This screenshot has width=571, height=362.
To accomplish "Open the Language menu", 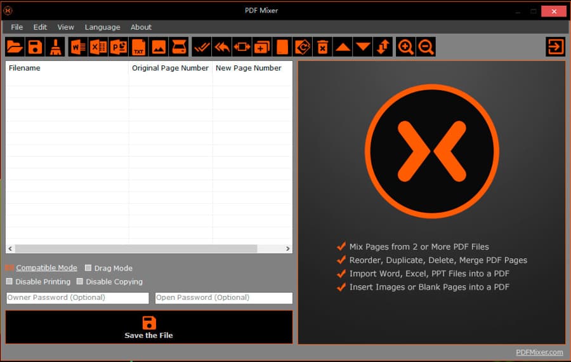I will pyautogui.click(x=102, y=27).
